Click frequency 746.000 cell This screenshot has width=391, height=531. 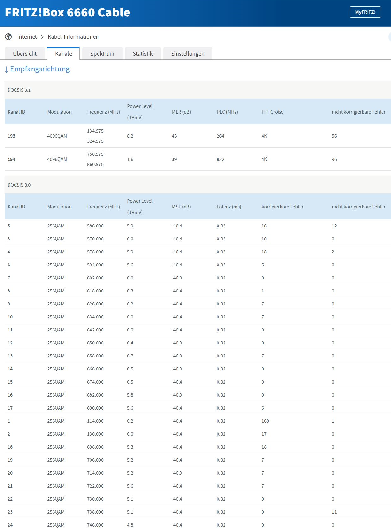95,525
